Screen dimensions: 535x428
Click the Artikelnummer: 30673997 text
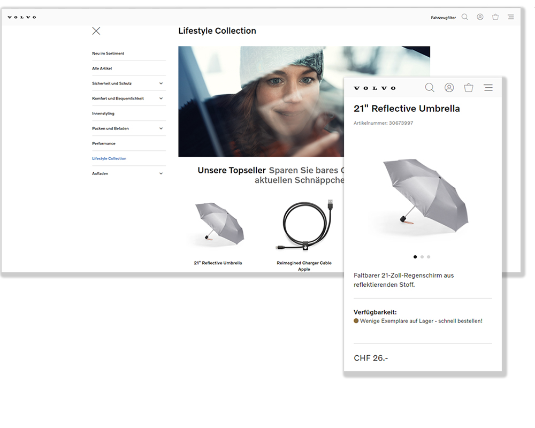click(x=384, y=123)
